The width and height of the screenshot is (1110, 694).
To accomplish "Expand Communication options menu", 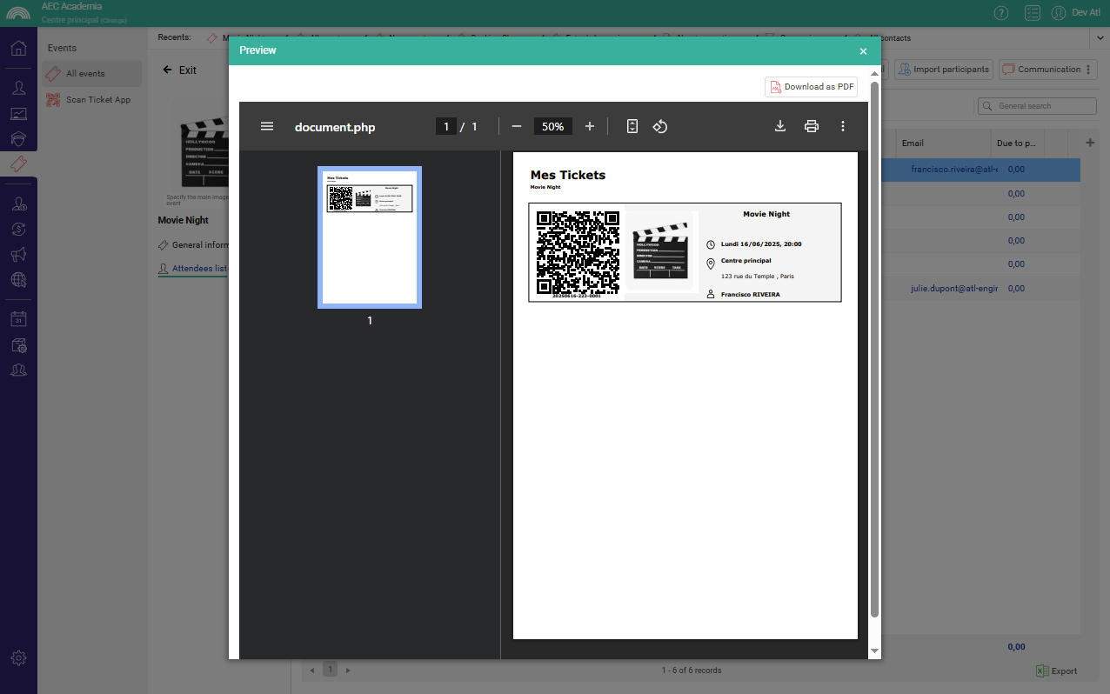I will (x=1088, y=70).
